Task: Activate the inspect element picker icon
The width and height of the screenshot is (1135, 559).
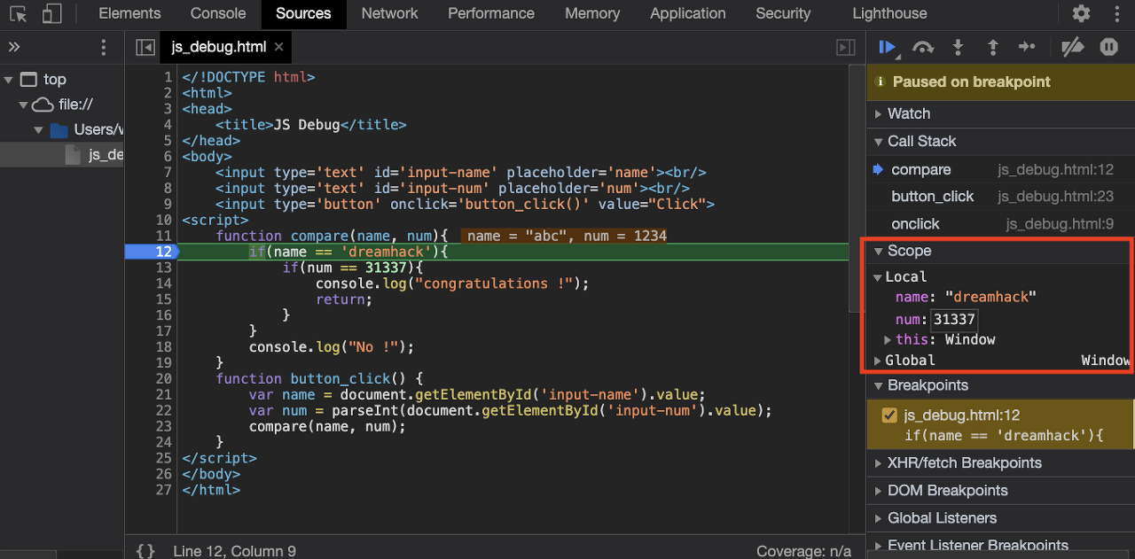Action: pyautogui.click(x=19, y=14)
